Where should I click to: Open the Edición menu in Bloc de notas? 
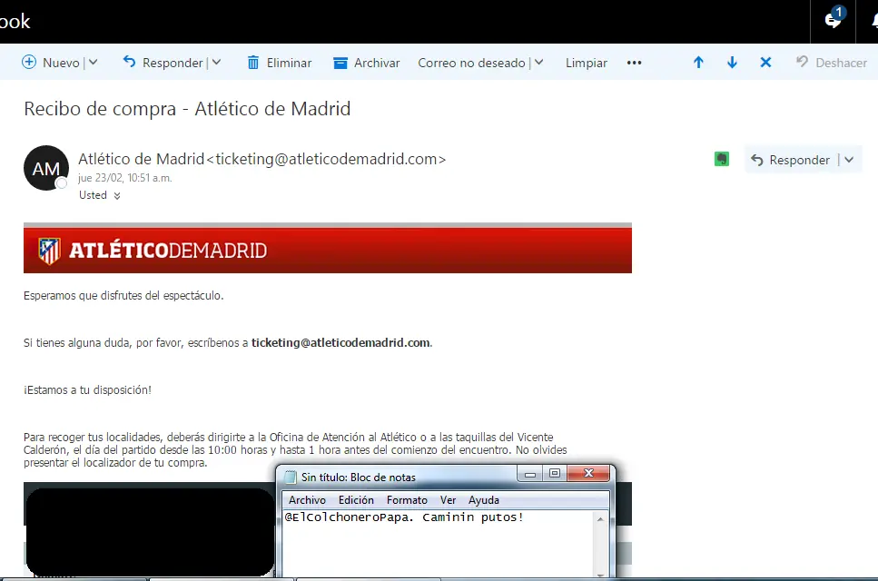[356, 500]
